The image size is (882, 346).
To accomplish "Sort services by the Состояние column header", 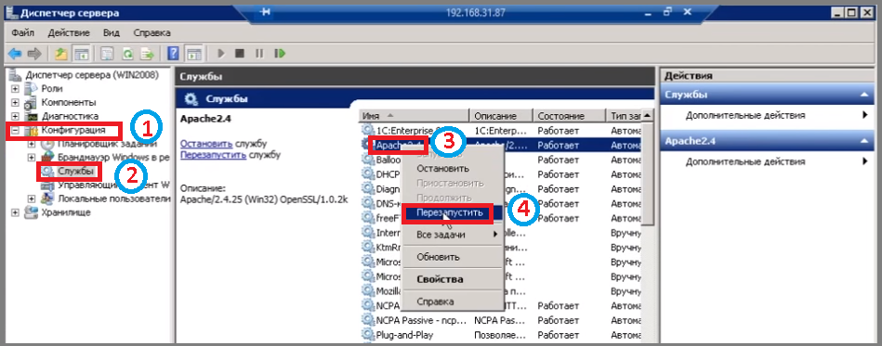I will (569, 116).
